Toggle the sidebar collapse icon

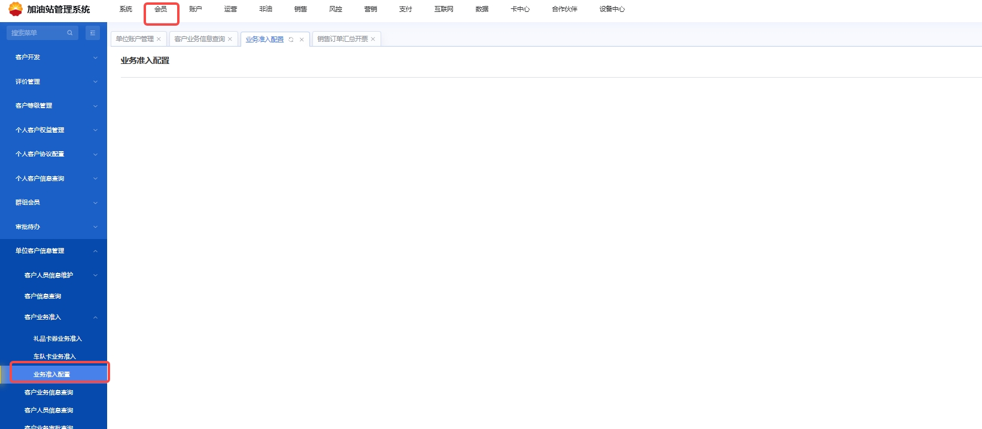click(93, 33)
